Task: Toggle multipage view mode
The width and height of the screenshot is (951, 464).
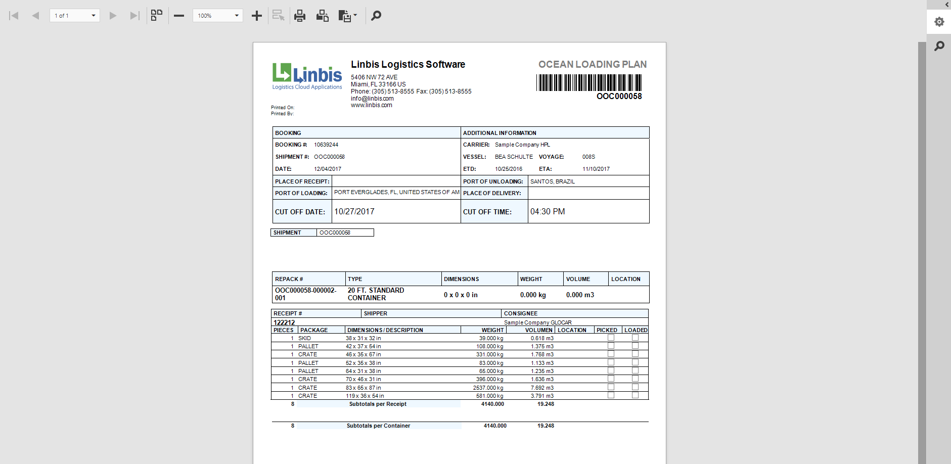Action: tap(157, 16)
